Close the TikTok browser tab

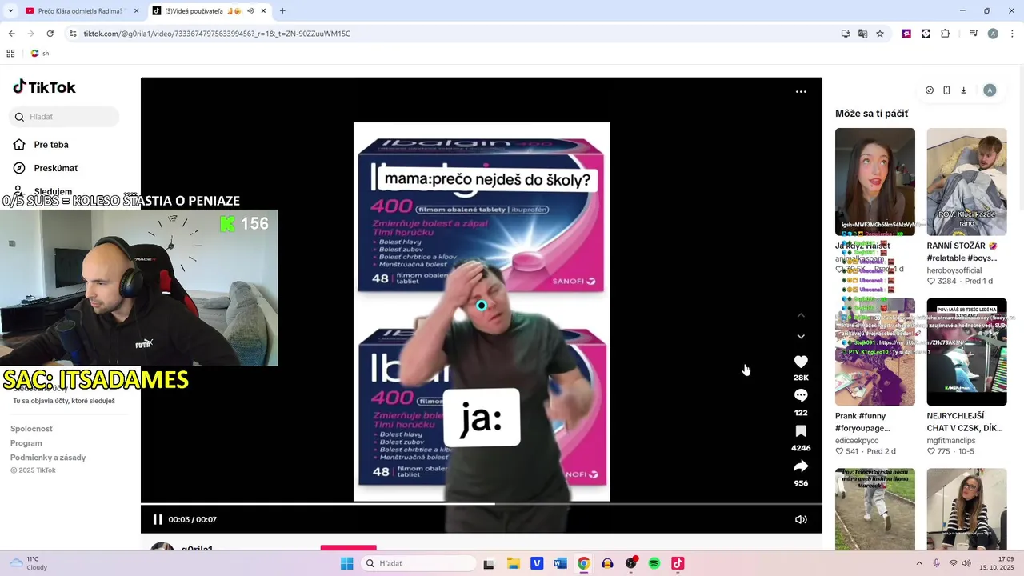click(264, 11)
